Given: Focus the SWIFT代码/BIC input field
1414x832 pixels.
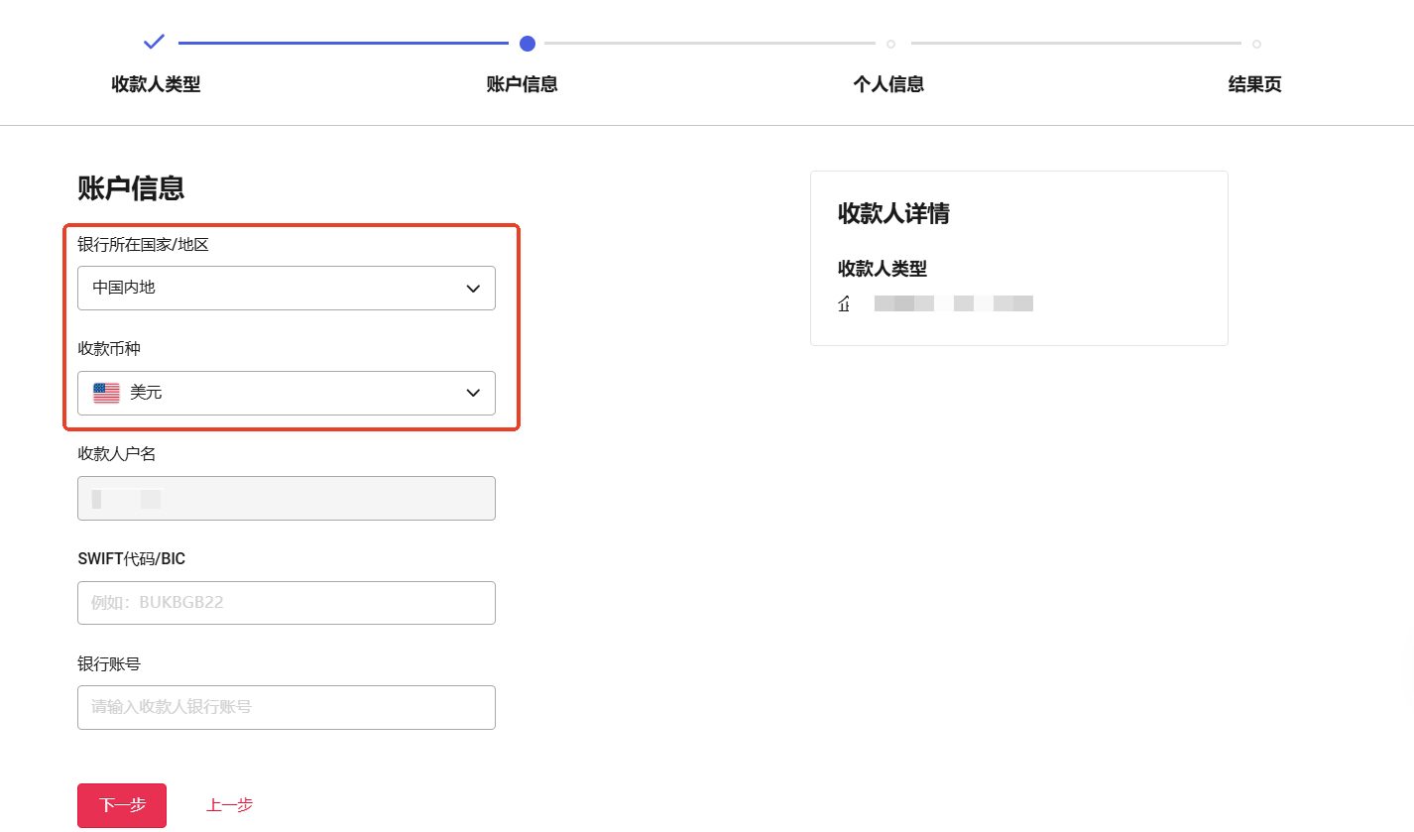Looking at the screenshot, I should coord(286,603).
